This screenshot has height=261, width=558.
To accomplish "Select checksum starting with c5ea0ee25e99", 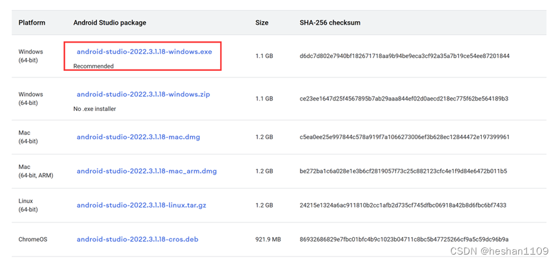I will point(404,137).
